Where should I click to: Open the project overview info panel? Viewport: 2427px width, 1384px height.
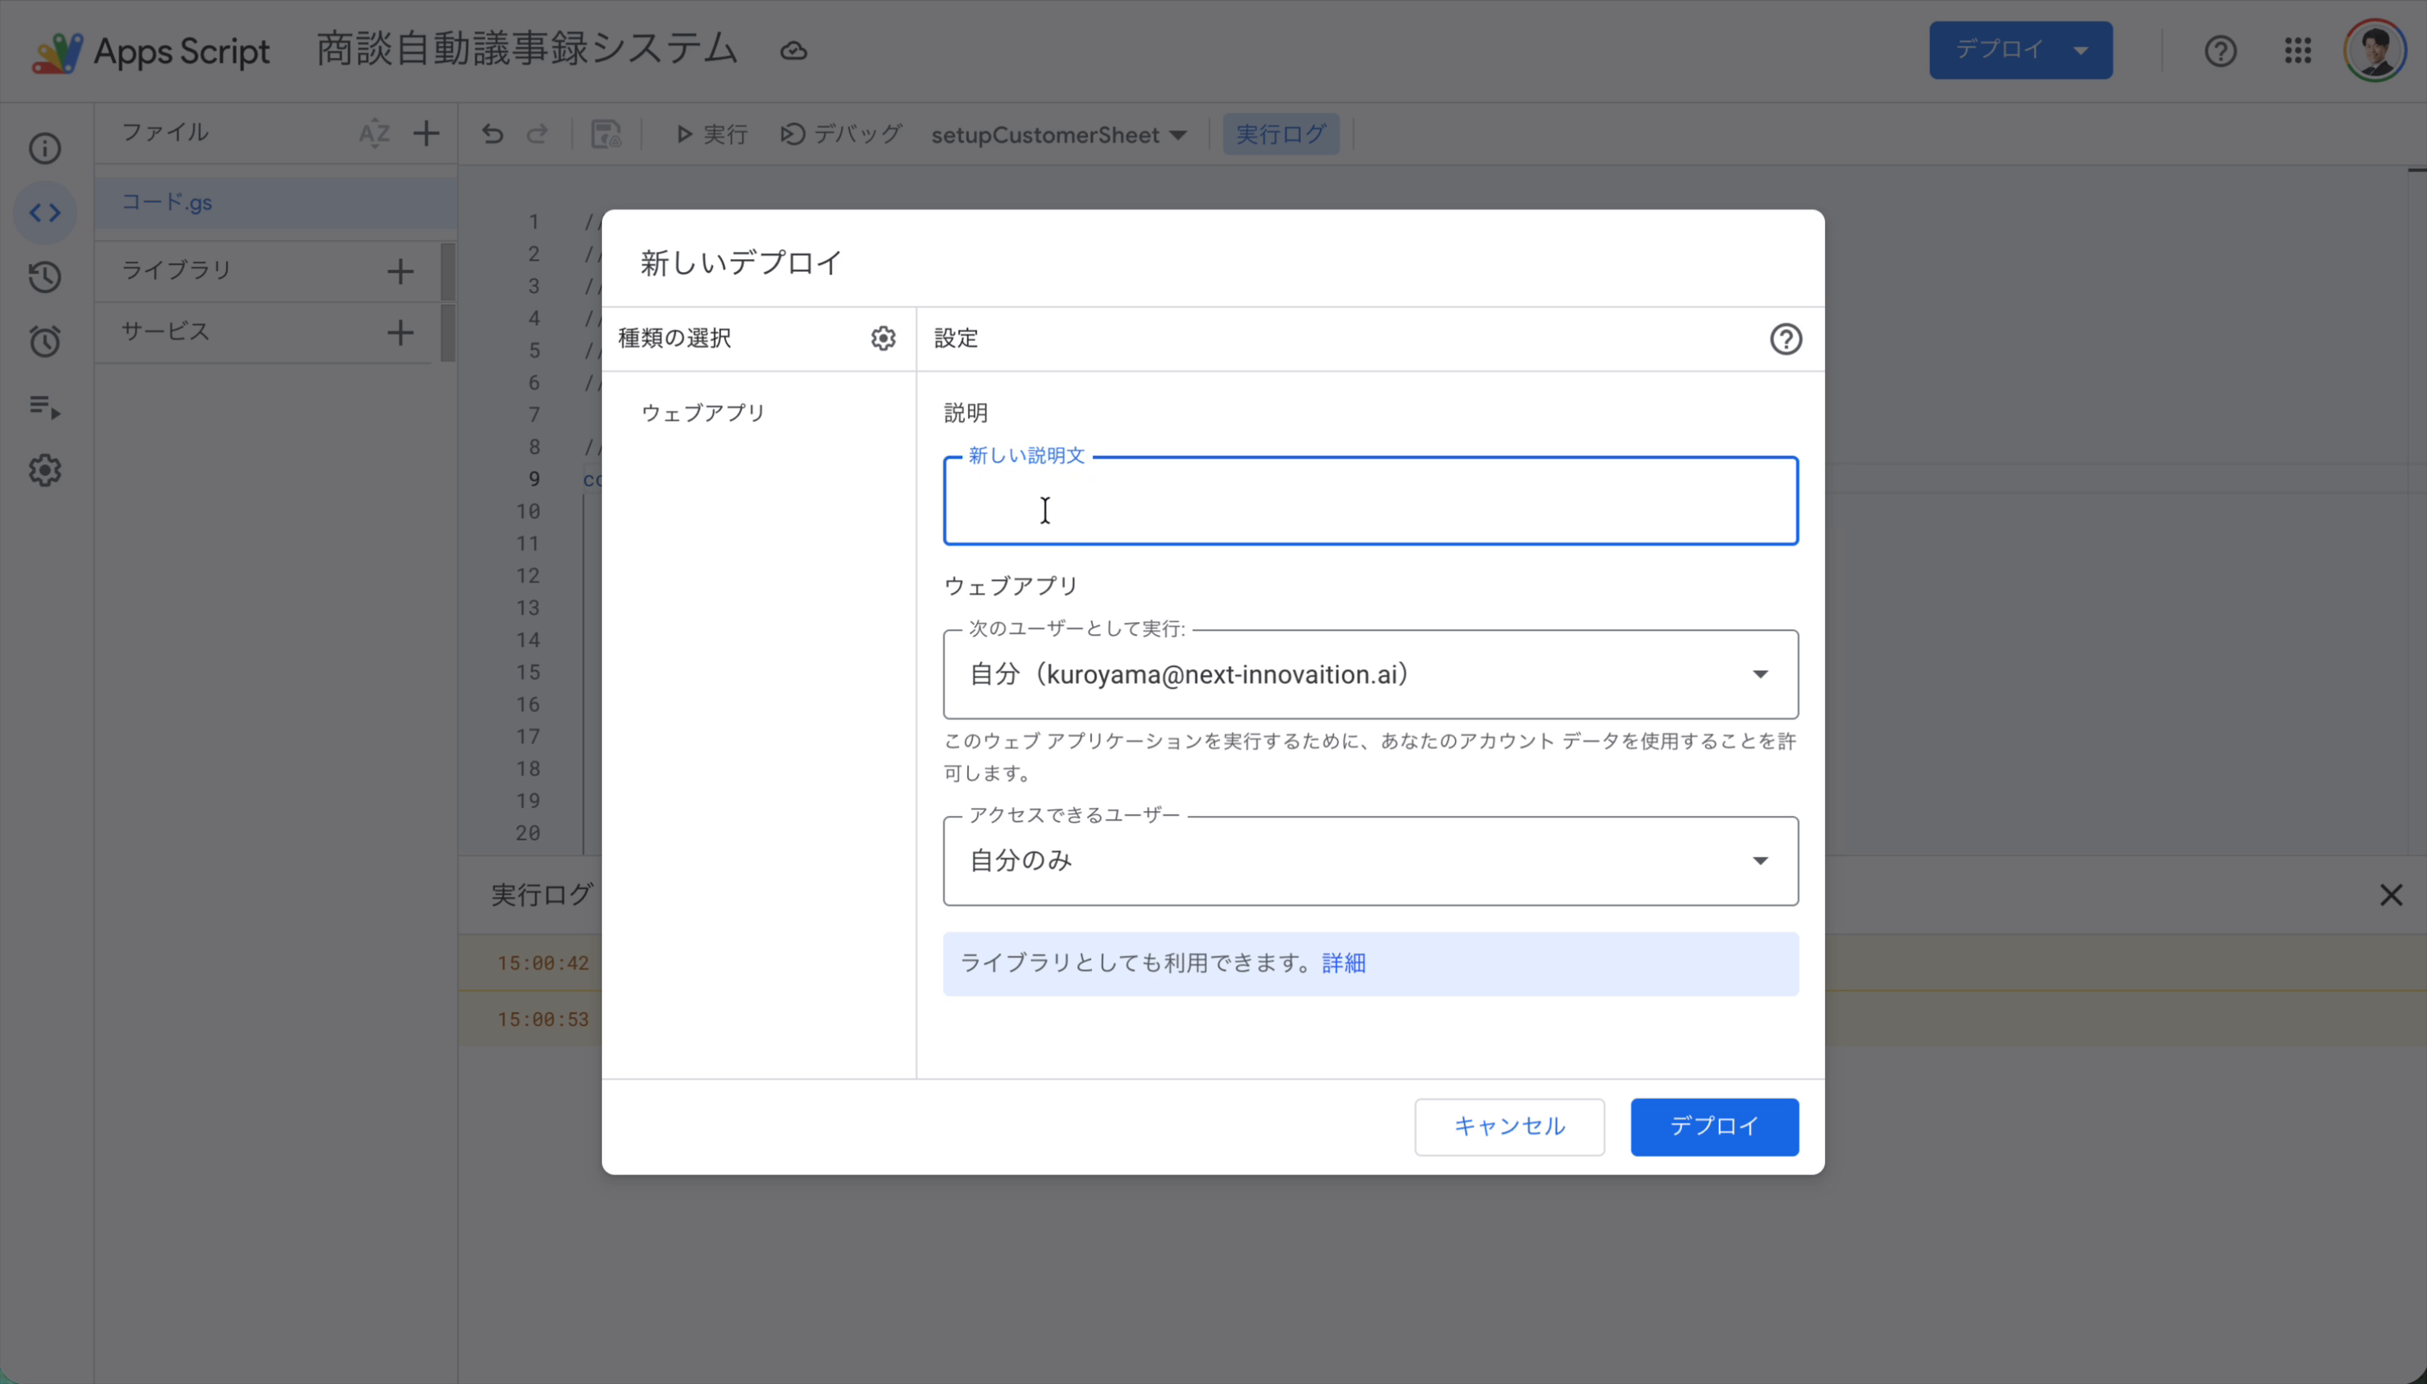point(45,148)
